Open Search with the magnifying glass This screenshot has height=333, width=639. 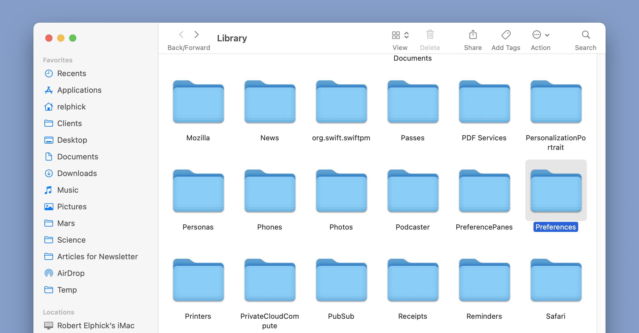[x=586, y=35]
